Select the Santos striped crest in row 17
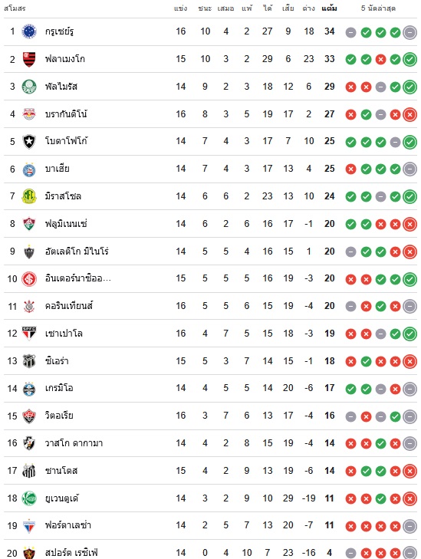 pos(29,471)
